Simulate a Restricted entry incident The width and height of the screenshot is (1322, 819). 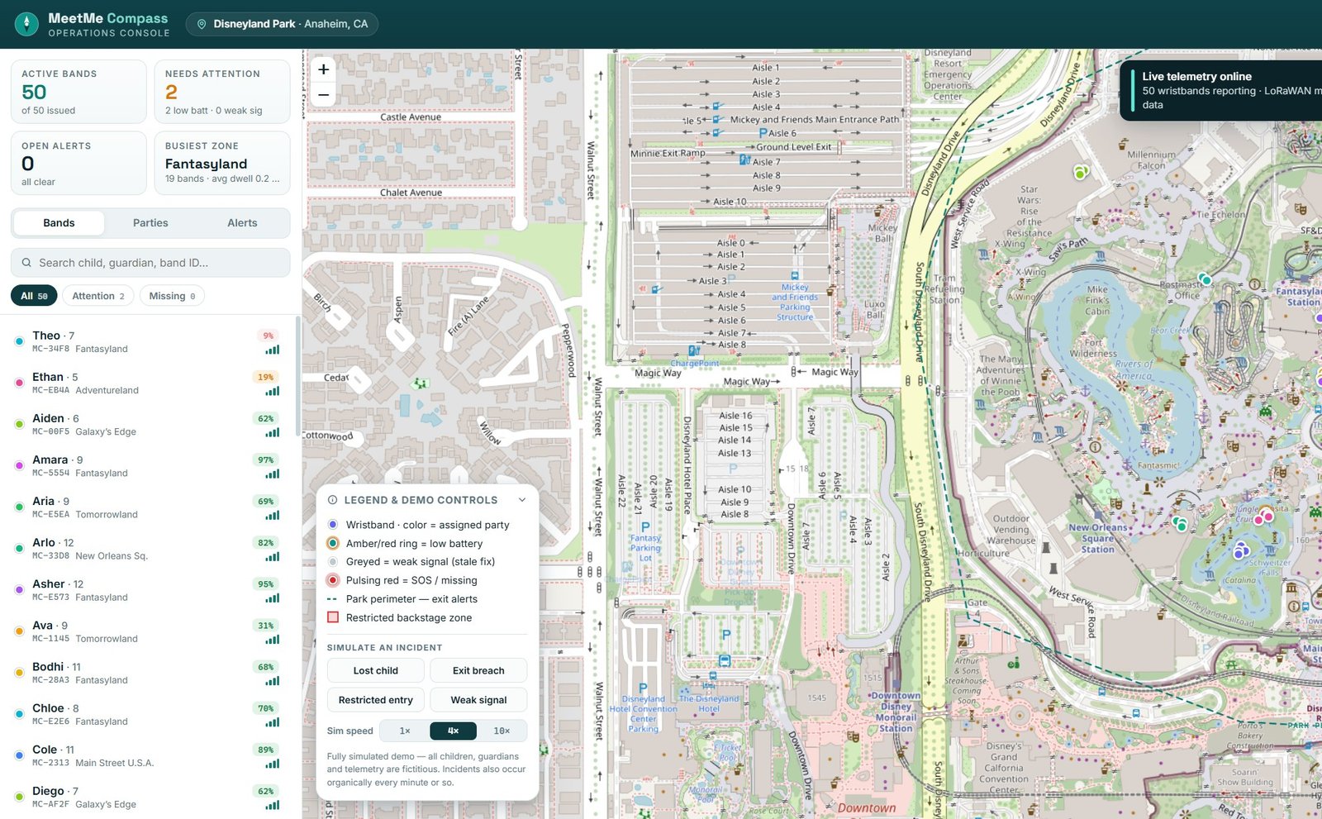(x=376, y=700)
